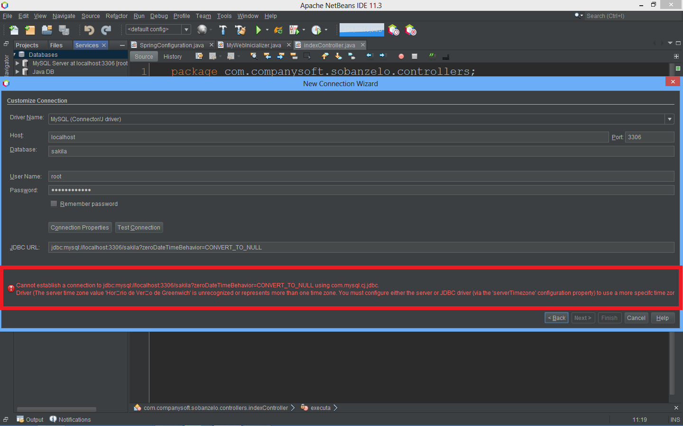Toggle the Toggle Bookmark icon
This screenshot has width=683, height=426.
352,56
